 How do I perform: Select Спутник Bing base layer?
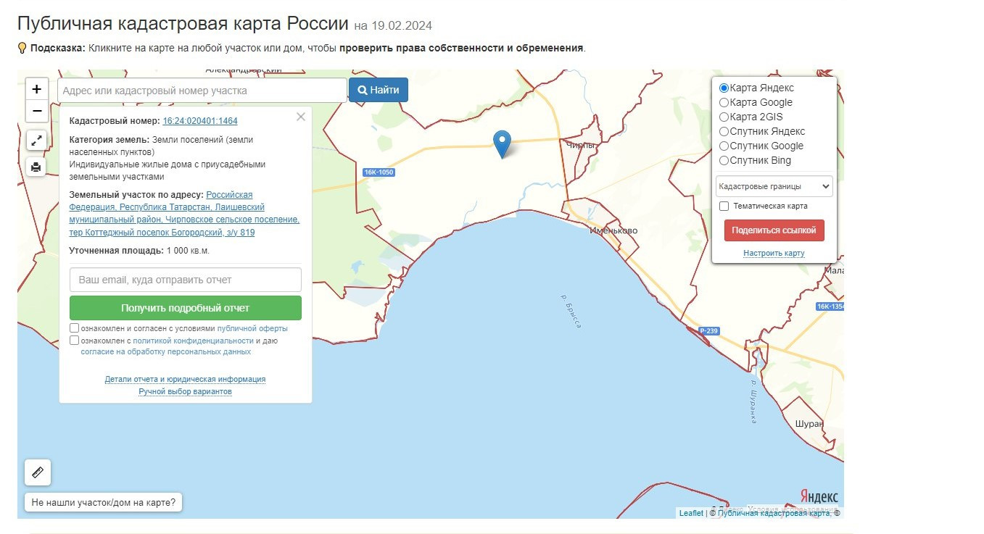click(724, 160)
